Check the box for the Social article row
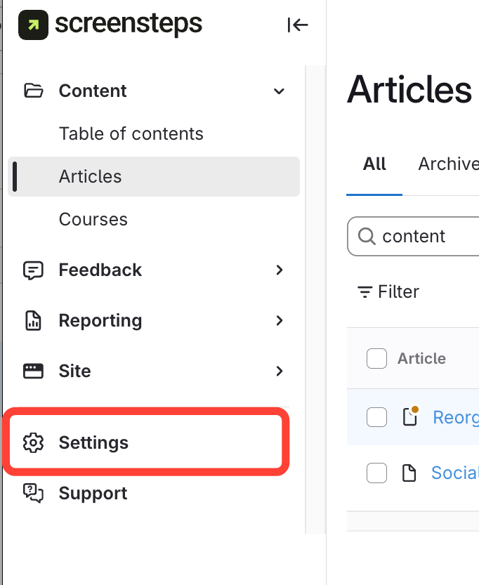Image resolution: width=479 pixels, height=585 pixels. [377, 473]
